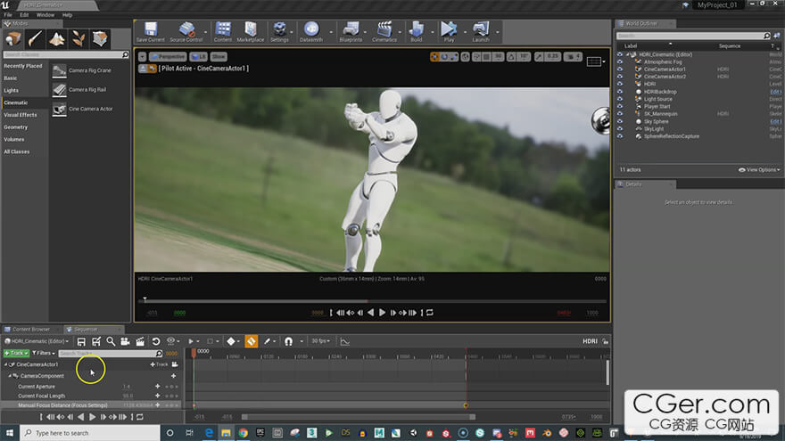785x441 pixels.
Task: Open the Content toolbar button
Action: pos(223,31)
